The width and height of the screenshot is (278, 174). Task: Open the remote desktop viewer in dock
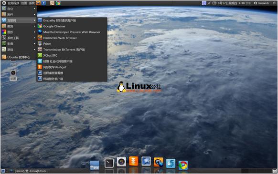146,161
